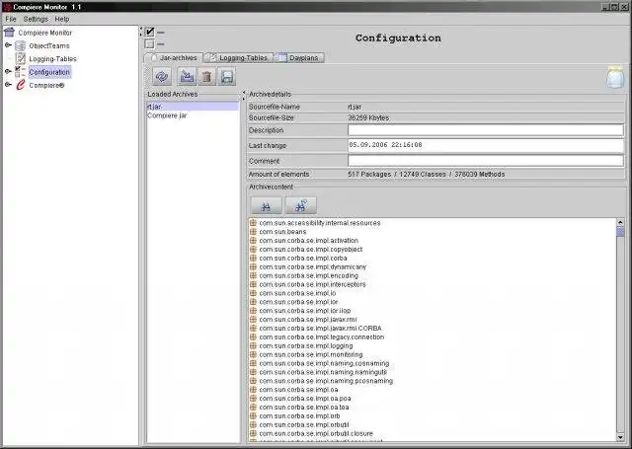
Task: Open the File menu
Action: pos(11,19)
